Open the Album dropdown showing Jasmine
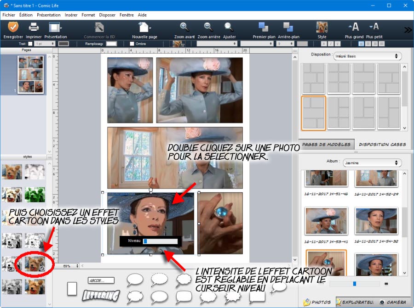Screen dimensions: 414x308 pyautogui.click(x=372, y=163)
